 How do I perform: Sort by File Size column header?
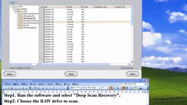[x=73, y=7]
